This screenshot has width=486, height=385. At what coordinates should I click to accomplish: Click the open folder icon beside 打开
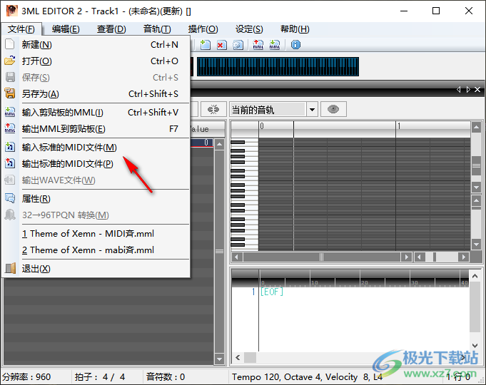[x=10, y=61]
